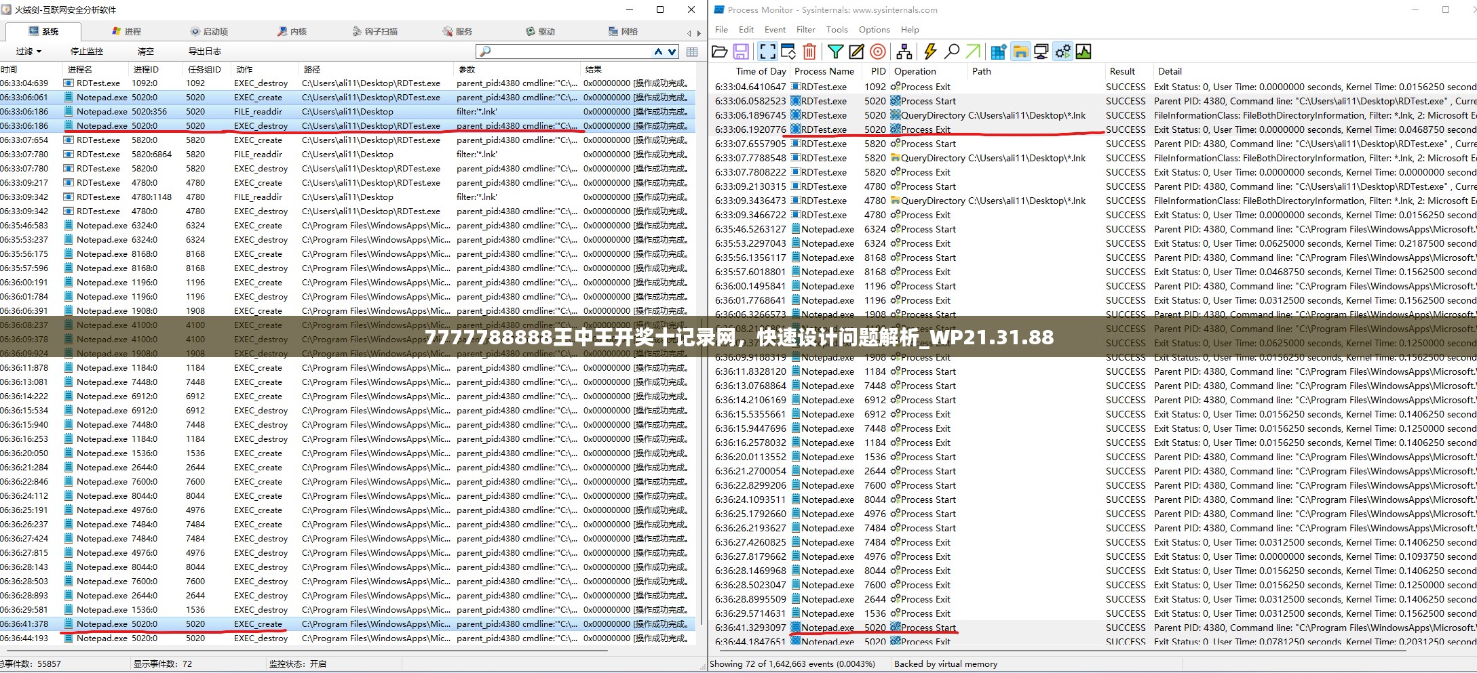This screenshot has height=673, width=1477.
Task: Click the Save icon in Process Monitor
Action: tap(741, 52)
